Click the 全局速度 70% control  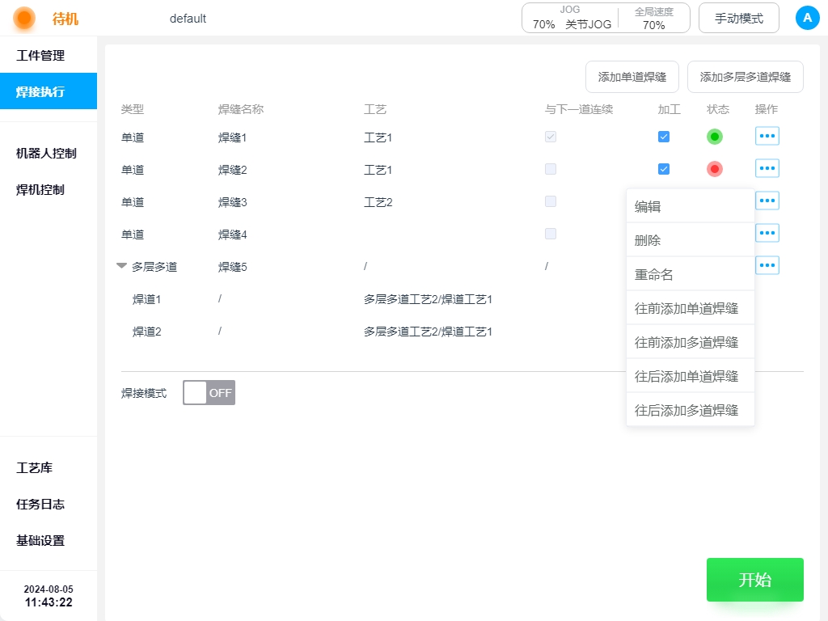pos(653,18)
